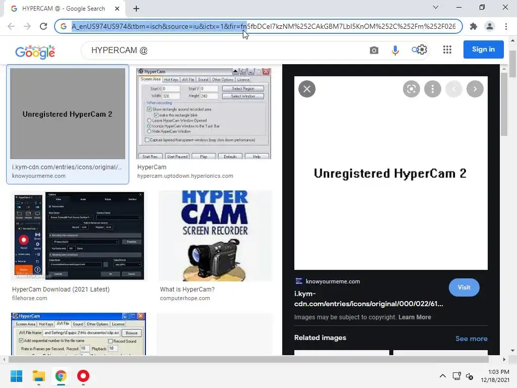517x388 pixels.
Task: Reload the current page
Action: 43,26
